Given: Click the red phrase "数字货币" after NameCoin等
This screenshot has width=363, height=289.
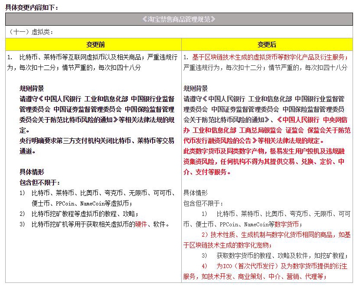Looking at the screenshot, I should pyautogui.click(x=286, y=224).
